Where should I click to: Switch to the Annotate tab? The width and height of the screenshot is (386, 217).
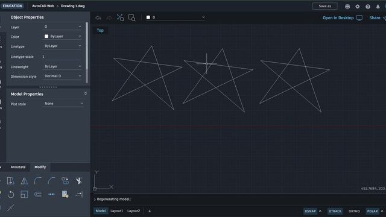(18, 167)
